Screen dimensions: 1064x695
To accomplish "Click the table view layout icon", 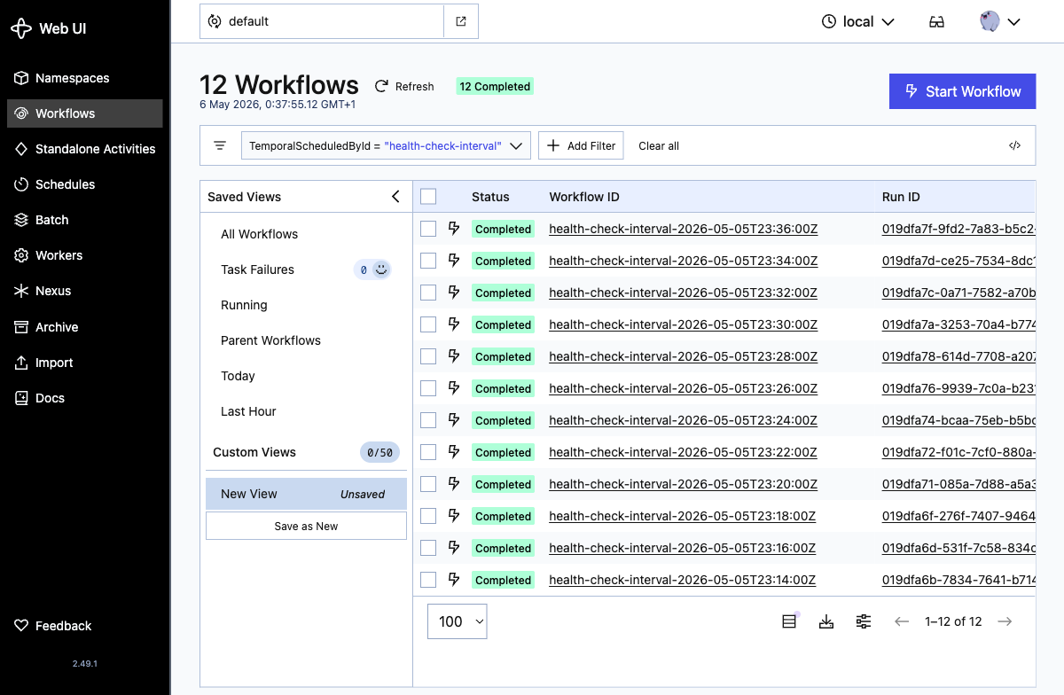I will click(x=789, y=621).
